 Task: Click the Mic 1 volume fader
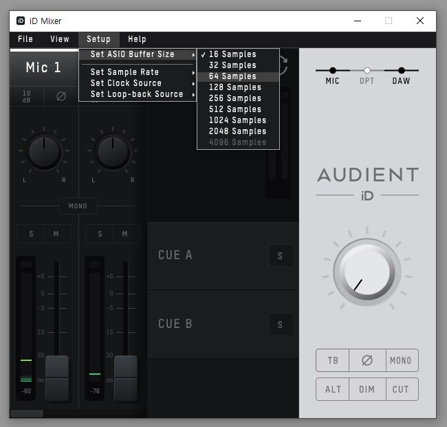coord(57,378)
